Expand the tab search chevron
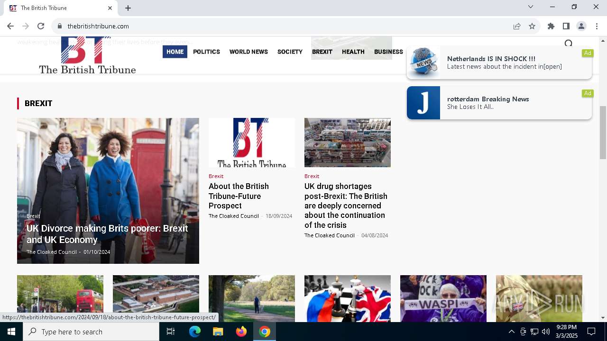The image size is (607, 341). [531, 7]
